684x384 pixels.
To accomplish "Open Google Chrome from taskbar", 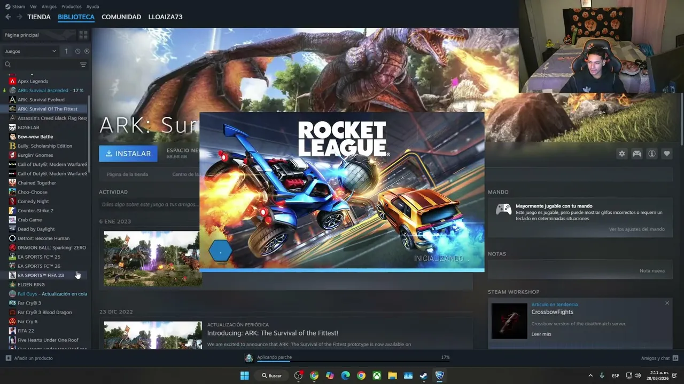I will 361,375.
